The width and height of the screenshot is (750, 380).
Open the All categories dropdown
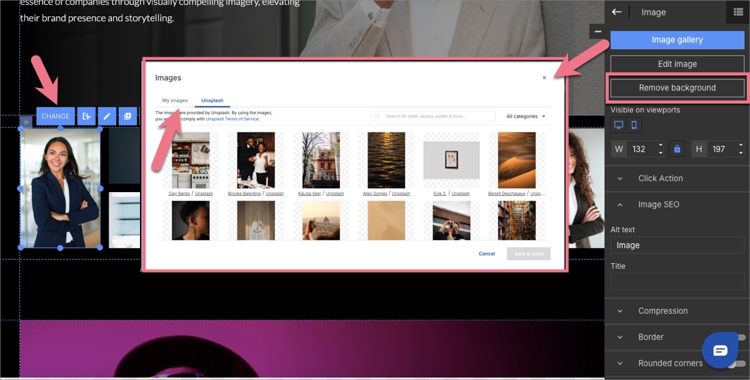[x=526, y=116]
